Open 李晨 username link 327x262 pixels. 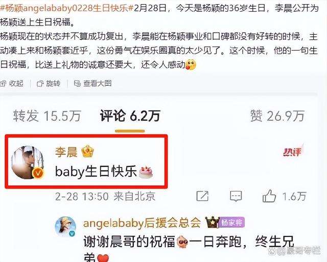66,152
